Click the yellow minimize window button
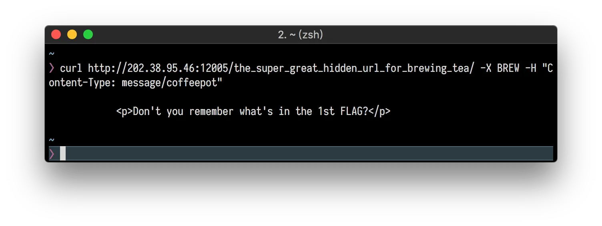This screenshot has height=226, width=602. [72, 35]
